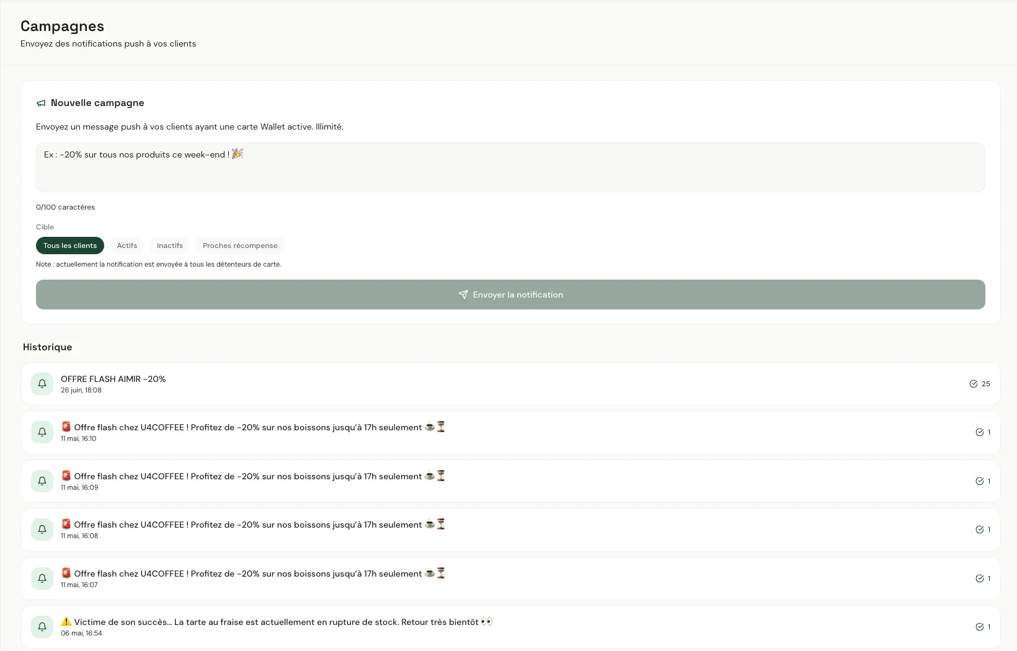Choose the Actifs target chip
Screen dimensions: 1017x651
click(x=127, y=246)
